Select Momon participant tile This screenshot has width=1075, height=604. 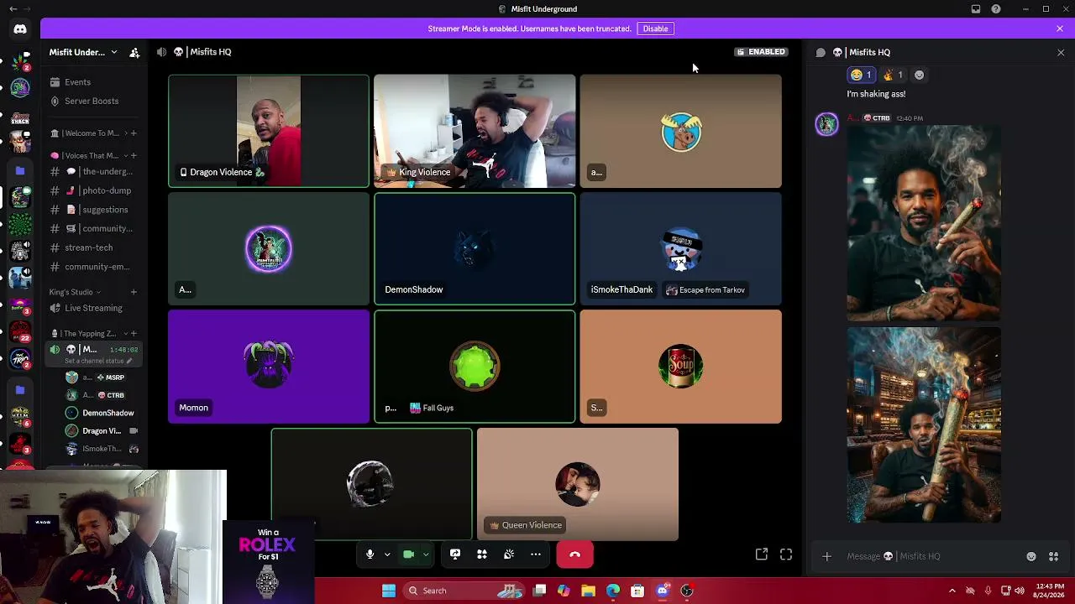[x=269, y=367]
